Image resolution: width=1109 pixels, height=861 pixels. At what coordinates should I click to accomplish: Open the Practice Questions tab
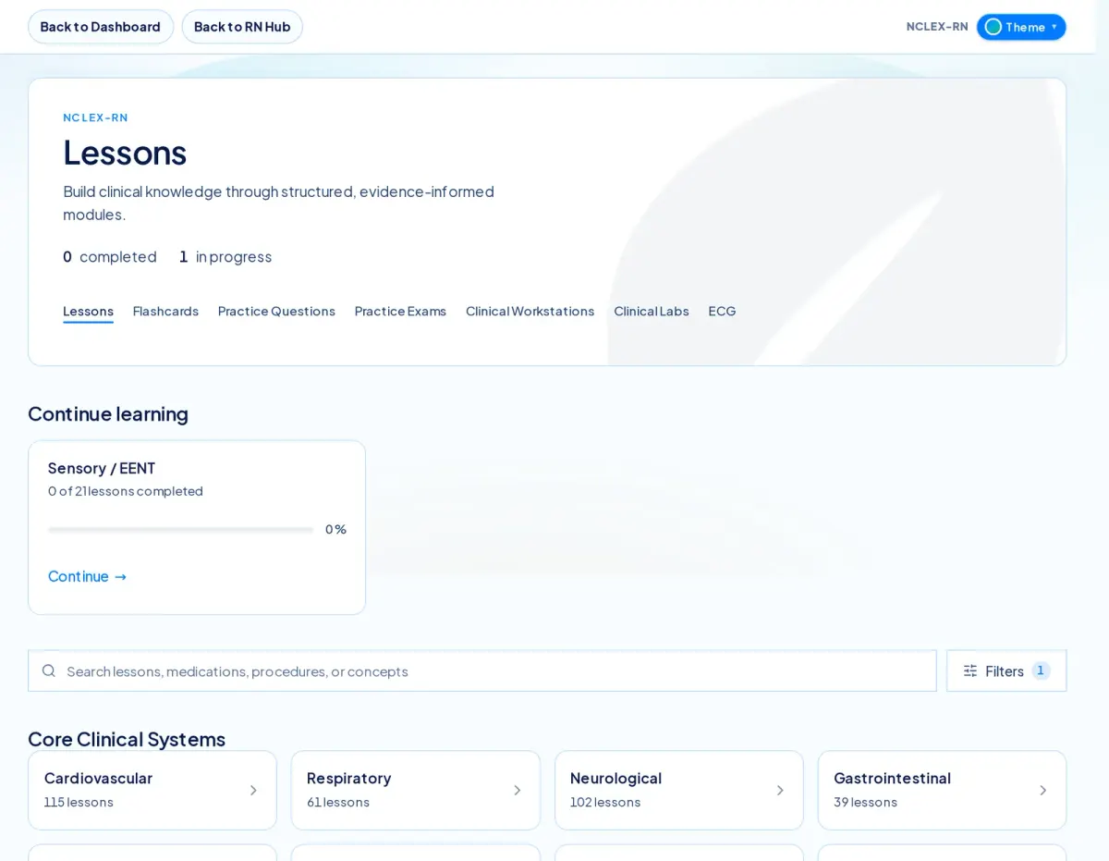coord(276,311)
